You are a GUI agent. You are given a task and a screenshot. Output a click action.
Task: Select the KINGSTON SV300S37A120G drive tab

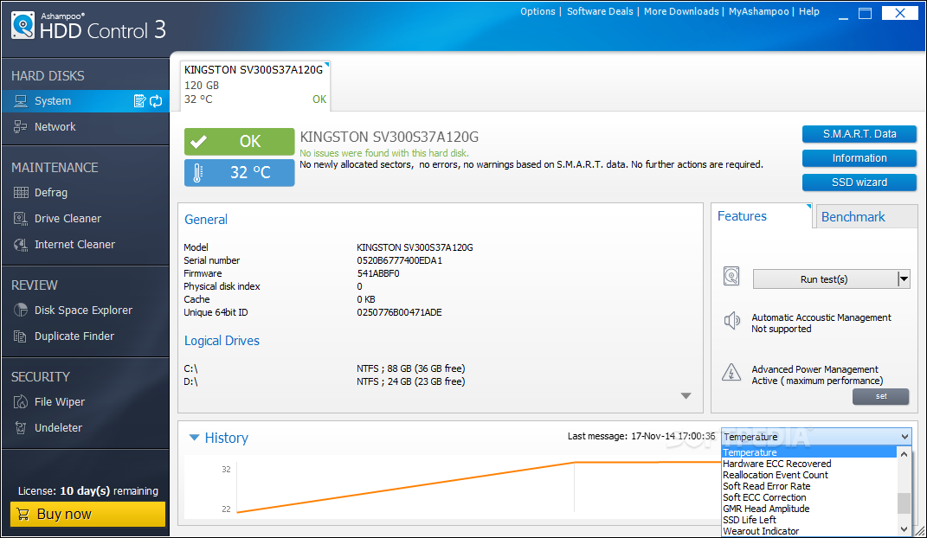click(x=254, y=85)
